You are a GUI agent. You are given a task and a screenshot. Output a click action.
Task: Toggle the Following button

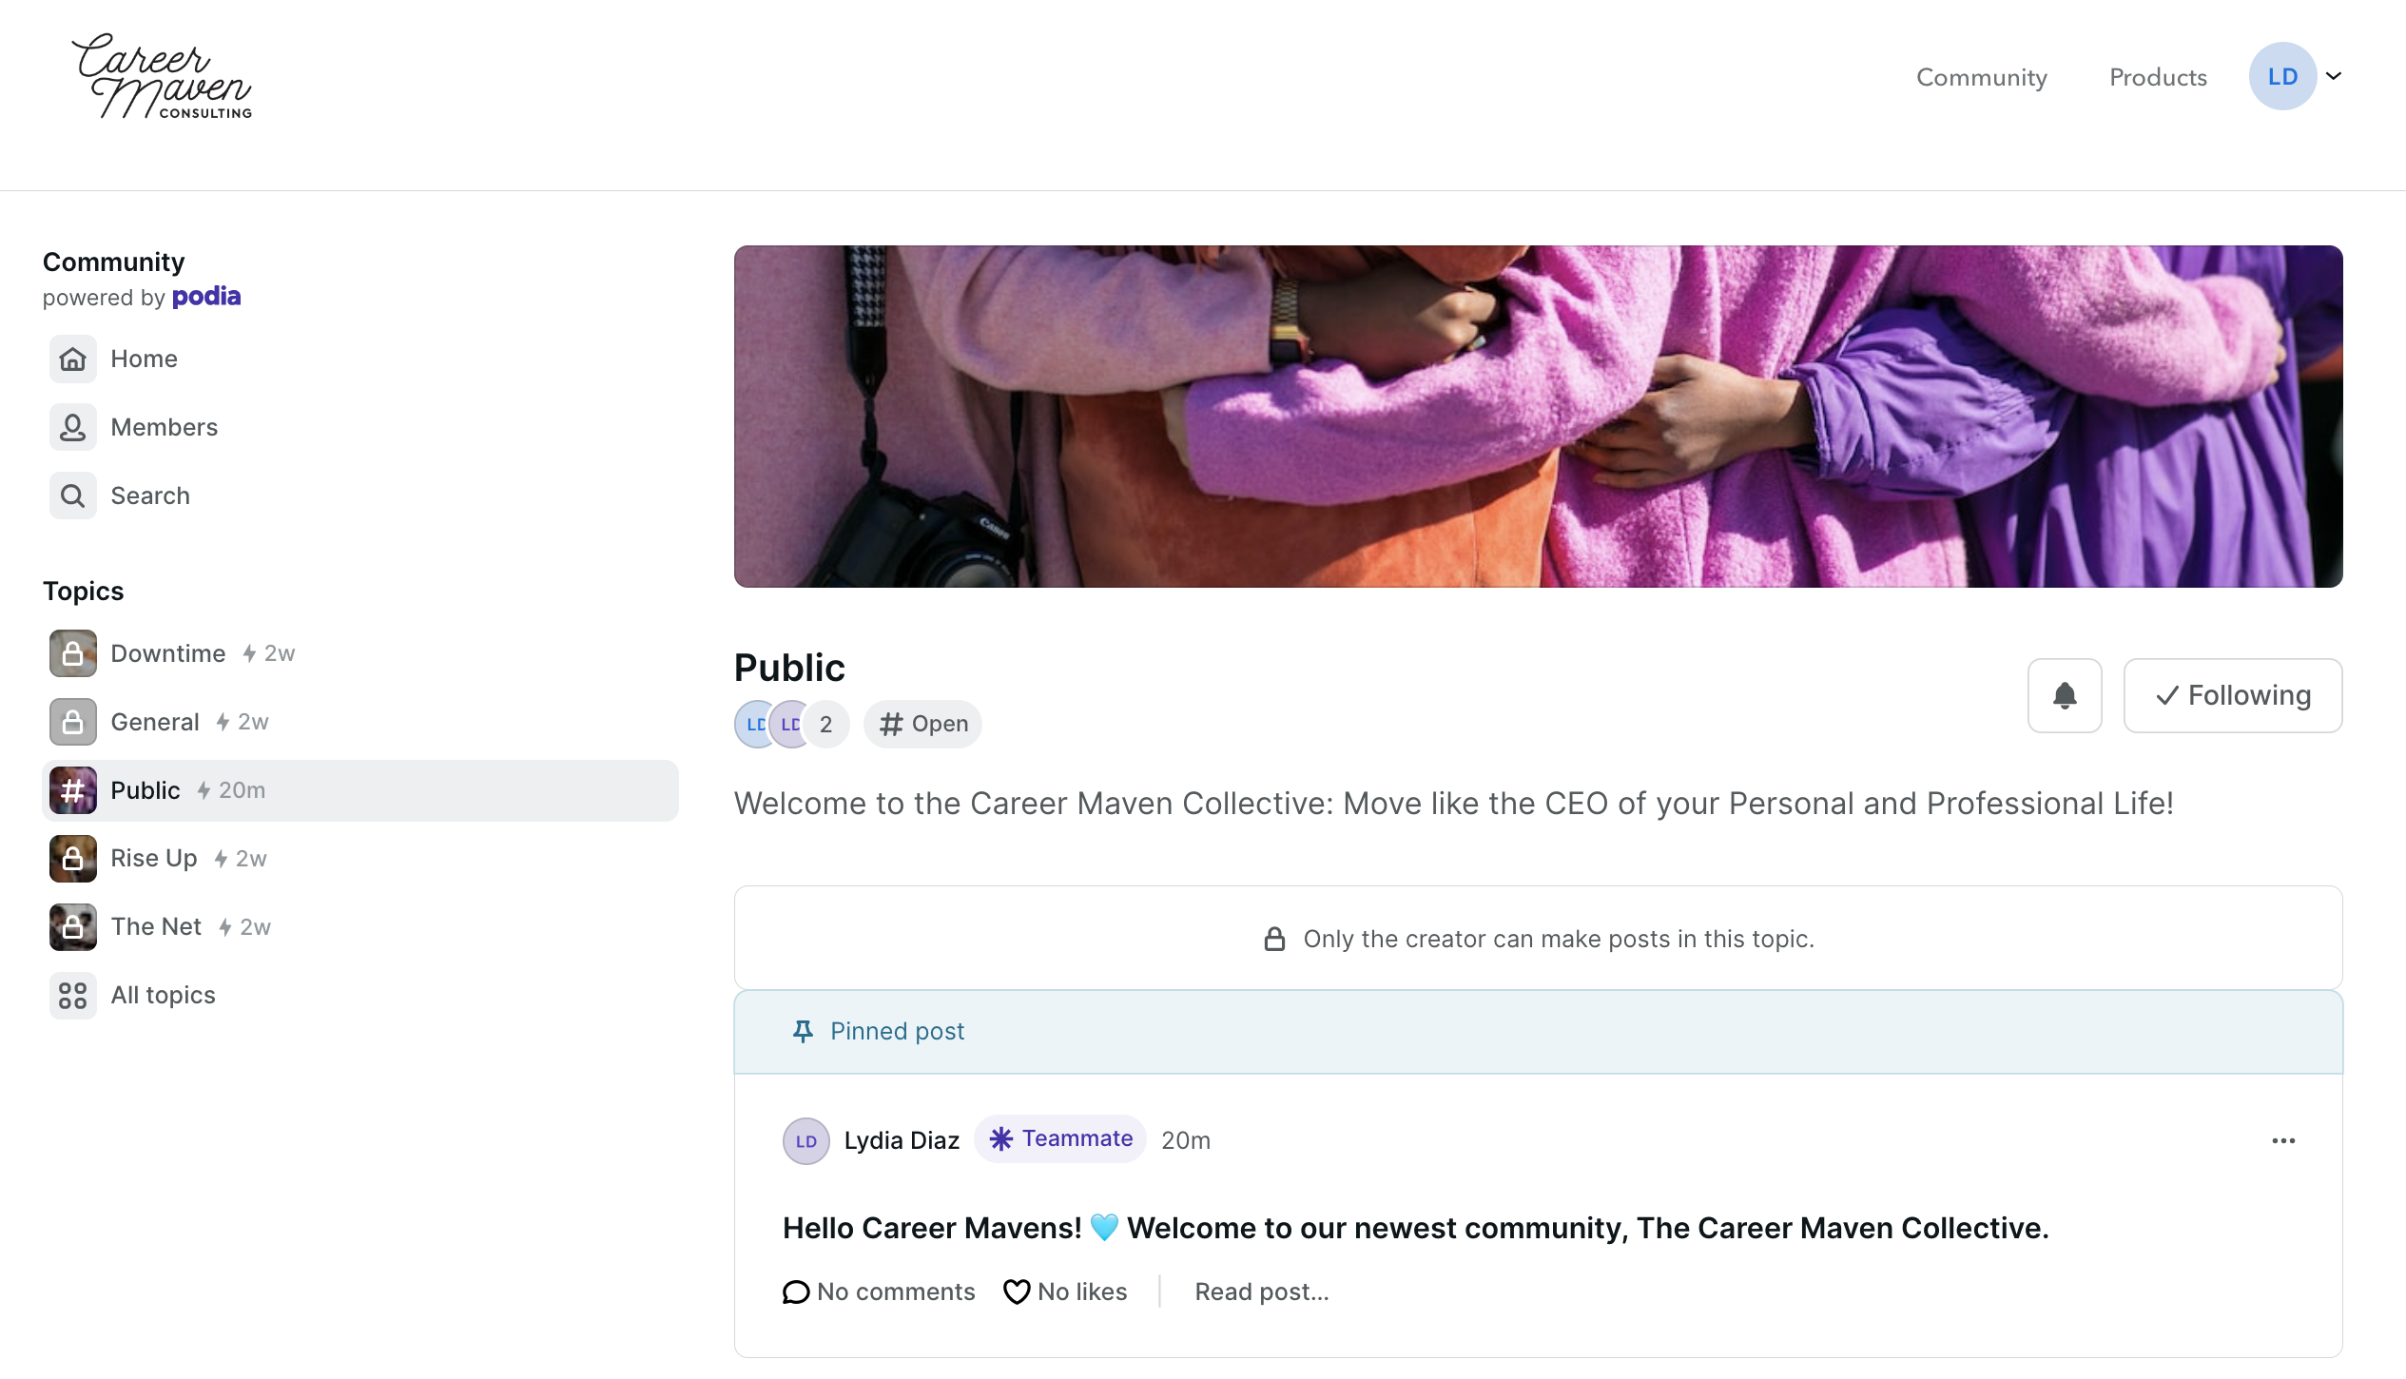2232,696
